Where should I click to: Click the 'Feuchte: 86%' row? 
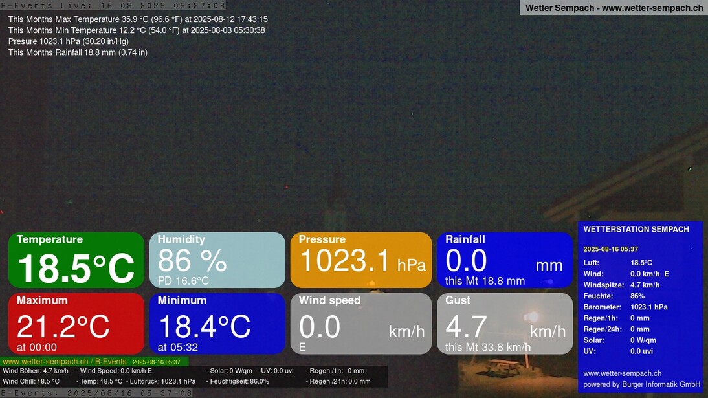tap(614, 296)
